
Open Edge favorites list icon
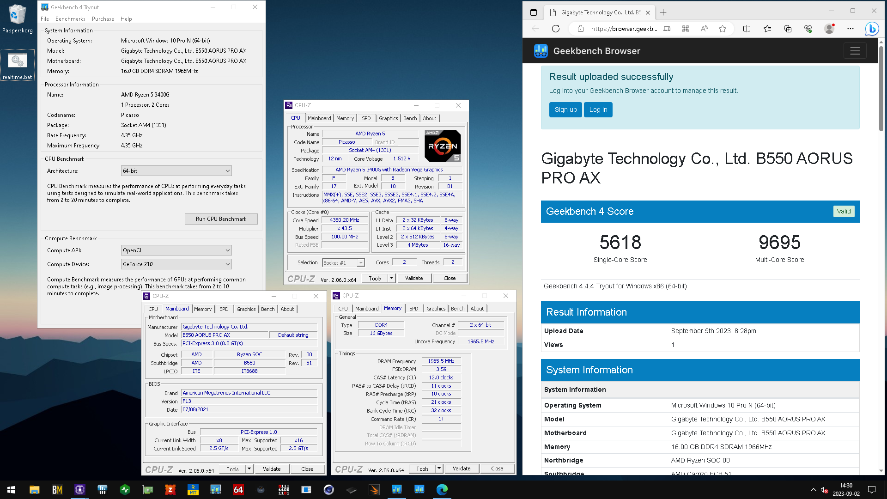[767, 29]
